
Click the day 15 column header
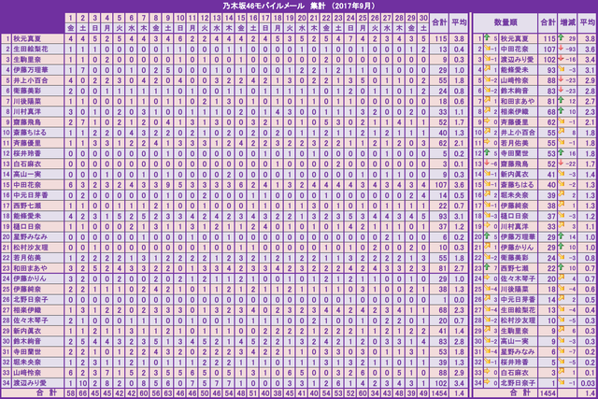241,18
